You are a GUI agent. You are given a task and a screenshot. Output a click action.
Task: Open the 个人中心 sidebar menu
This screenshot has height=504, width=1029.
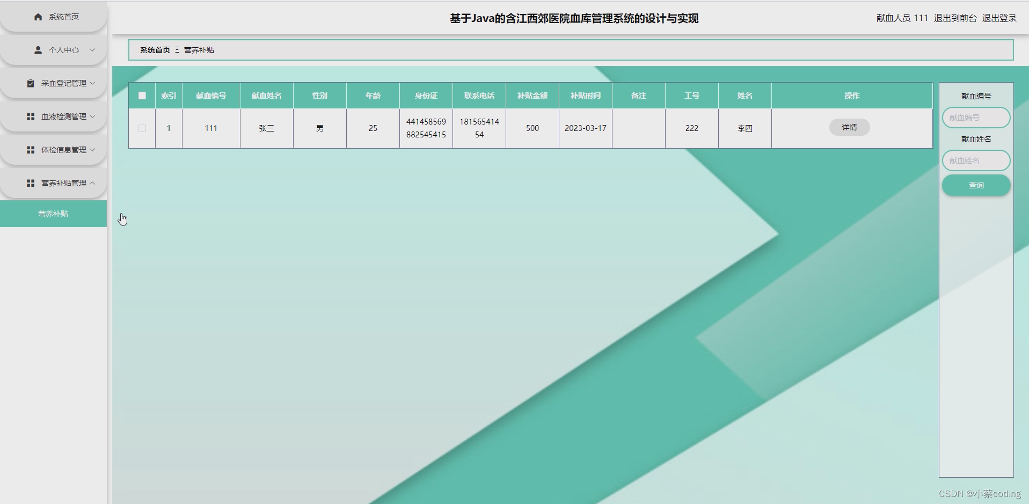53,50
